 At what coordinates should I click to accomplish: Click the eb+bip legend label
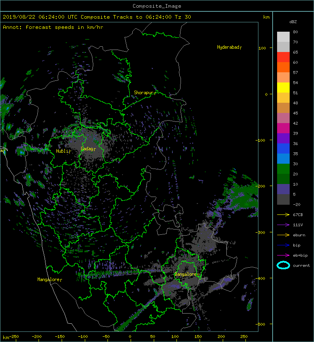coord(300,255)
